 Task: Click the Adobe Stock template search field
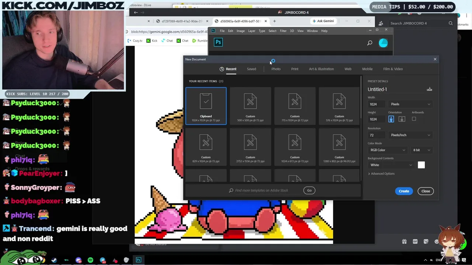pyautogui.click(x=261, y=190)
